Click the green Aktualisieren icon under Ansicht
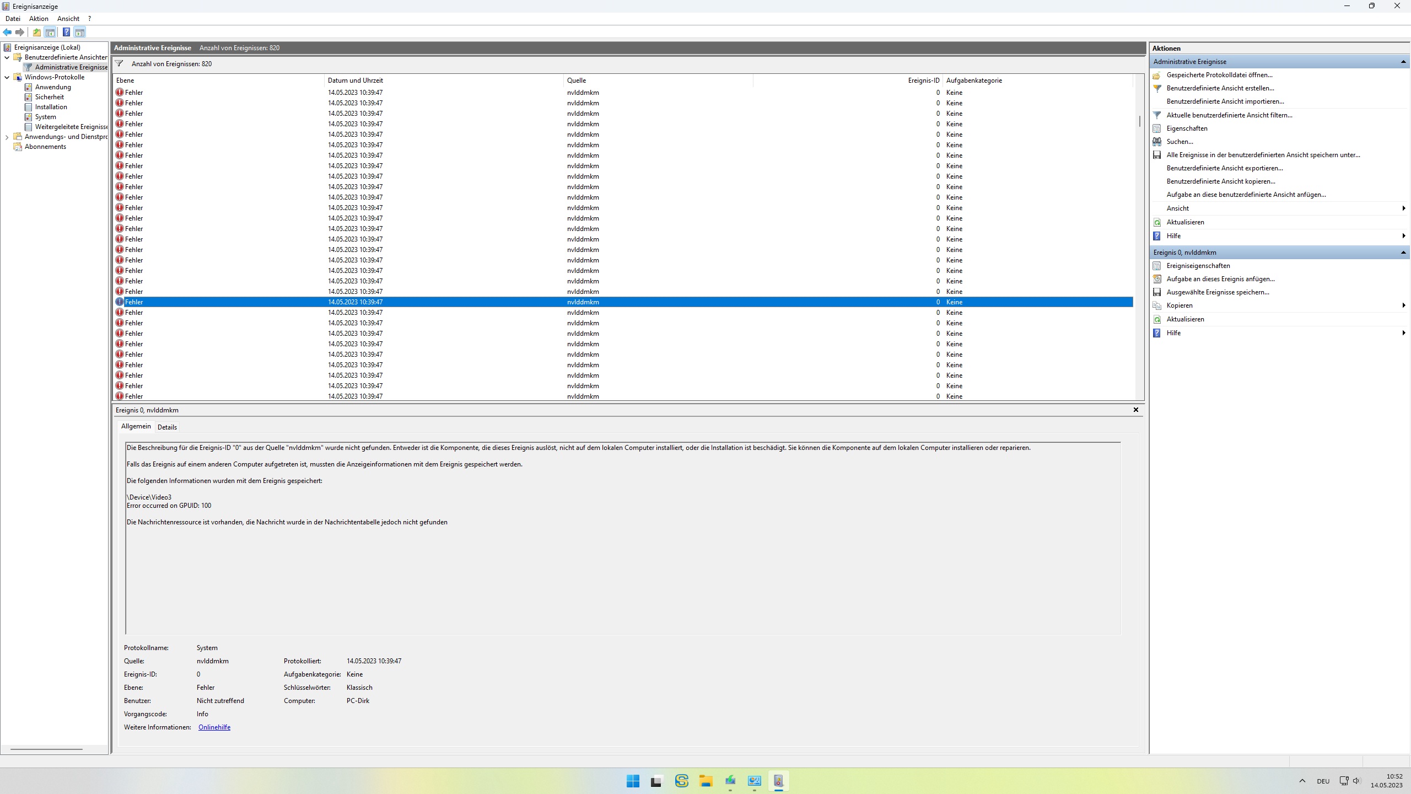The width and height of the screenshot is (1411, 794). point(1157,222)
